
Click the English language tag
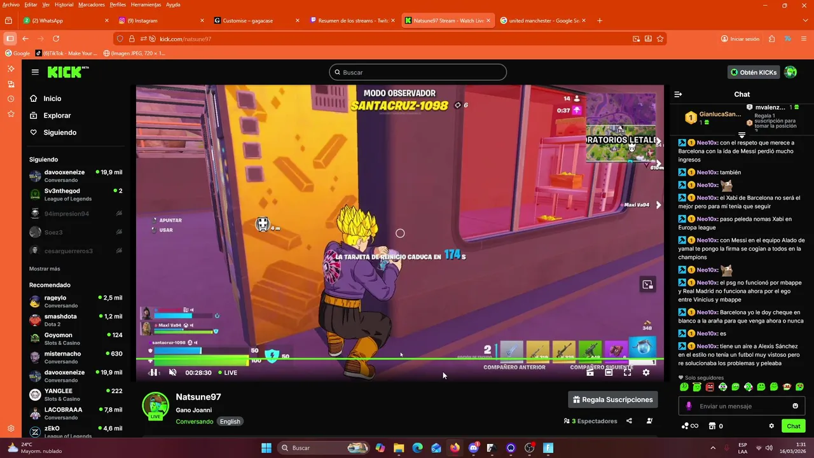click(230, 422)
